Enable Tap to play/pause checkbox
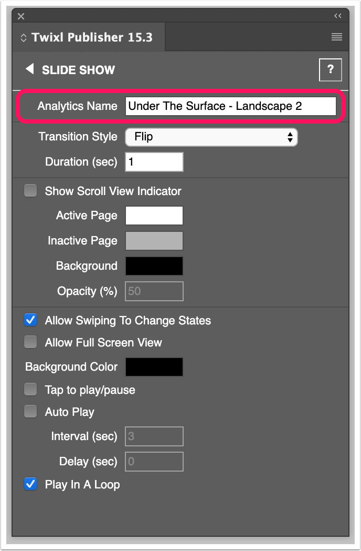Screen dimensions: 361x551 point(30,390)
